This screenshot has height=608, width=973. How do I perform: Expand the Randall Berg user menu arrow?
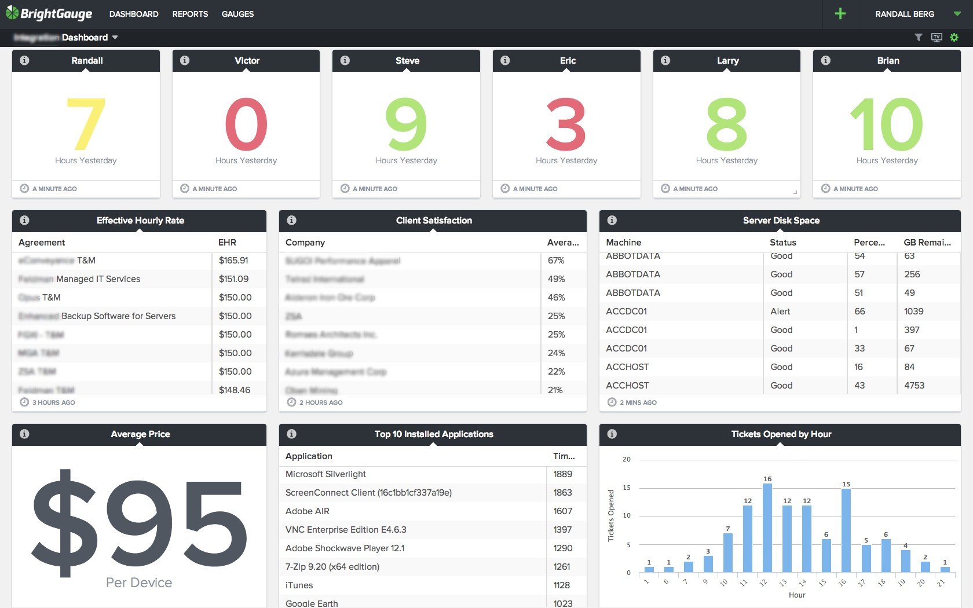(957, 14)
